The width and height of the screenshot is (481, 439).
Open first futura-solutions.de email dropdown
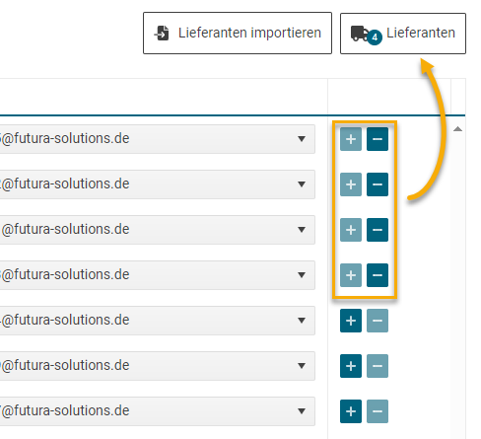(x=302, y=139)
